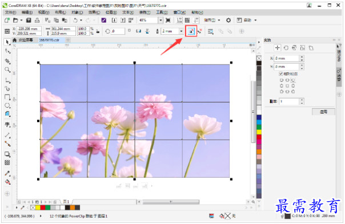Select the Color Eyedropper tool
This screenshot has height=224, width=345.
(x=7, y=173)
